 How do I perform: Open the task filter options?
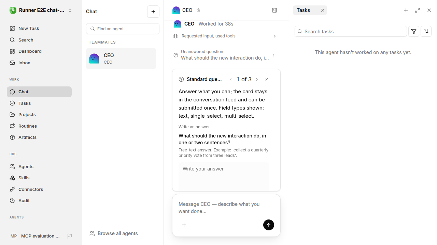[x=414, y=31]
